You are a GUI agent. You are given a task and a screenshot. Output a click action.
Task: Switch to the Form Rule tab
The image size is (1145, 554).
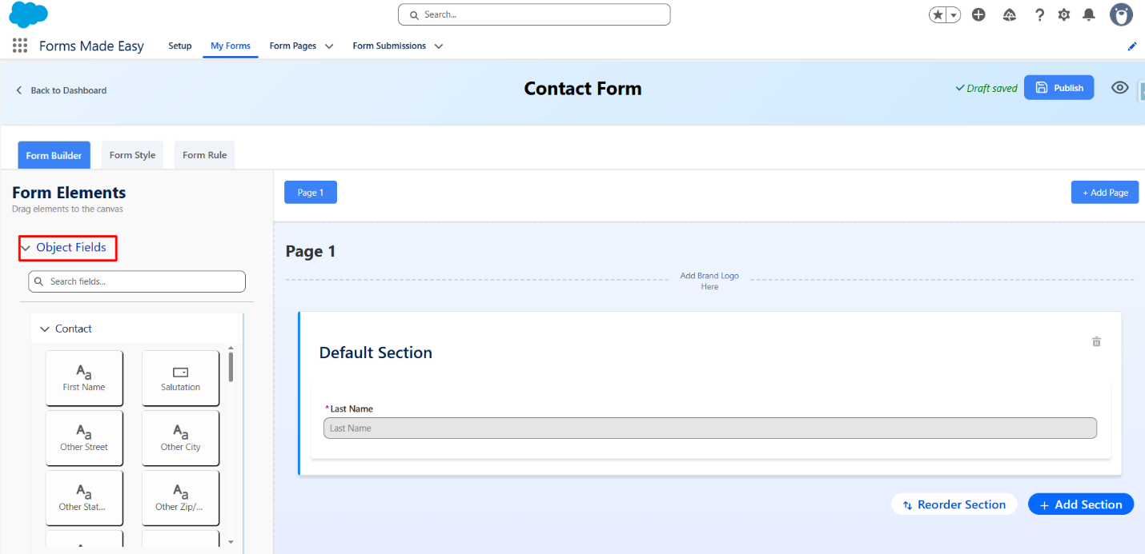(x=204, y=155)
